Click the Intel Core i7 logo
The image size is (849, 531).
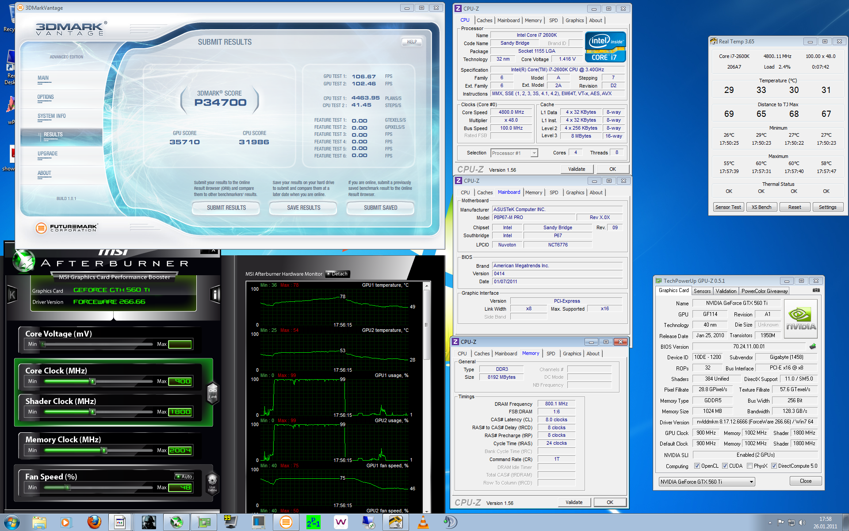point(605,47)
